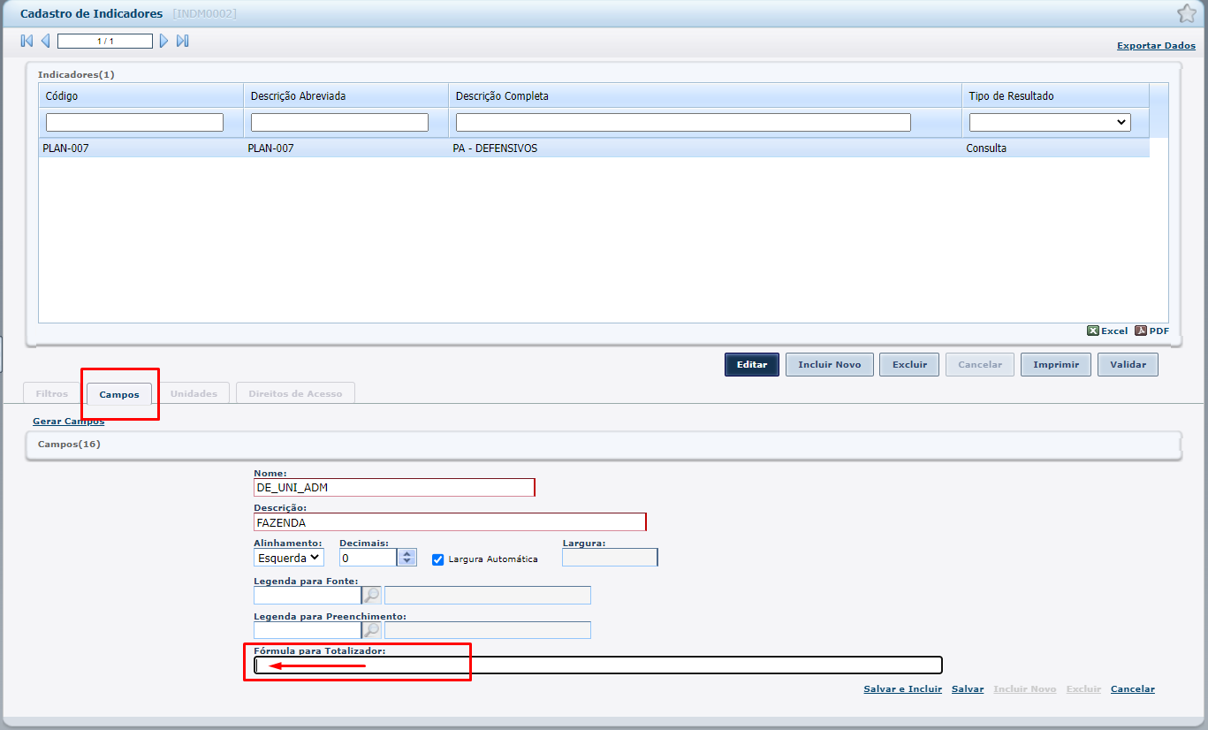This screenshot has width=1208, height=730.
Task: Click the Legenda para Fonte code input
Action: click(x=308, y=595)
